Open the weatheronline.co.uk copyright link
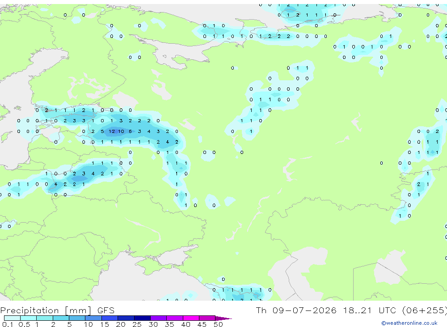 tap(409, 323)
